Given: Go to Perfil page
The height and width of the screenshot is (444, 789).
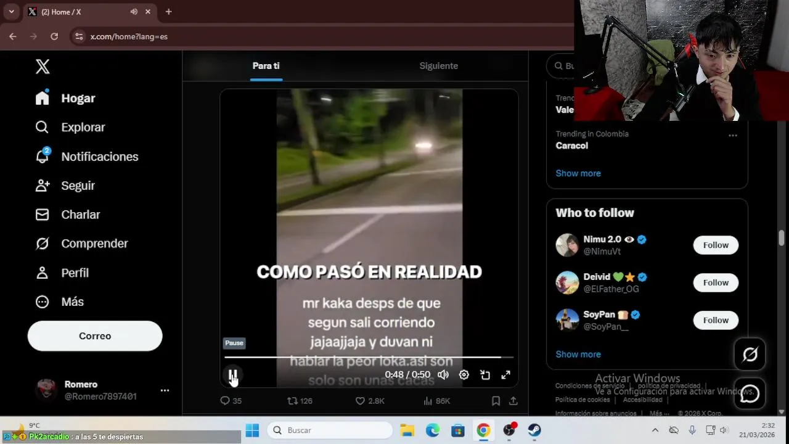Looking at the screenshot, I should pyautogui.click(x=62, y=273).
